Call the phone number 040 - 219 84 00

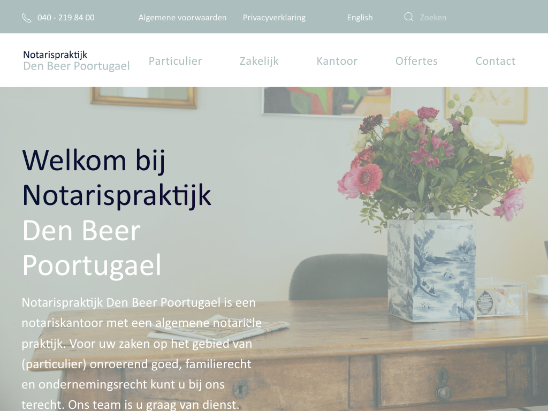[x=66, y=18]
